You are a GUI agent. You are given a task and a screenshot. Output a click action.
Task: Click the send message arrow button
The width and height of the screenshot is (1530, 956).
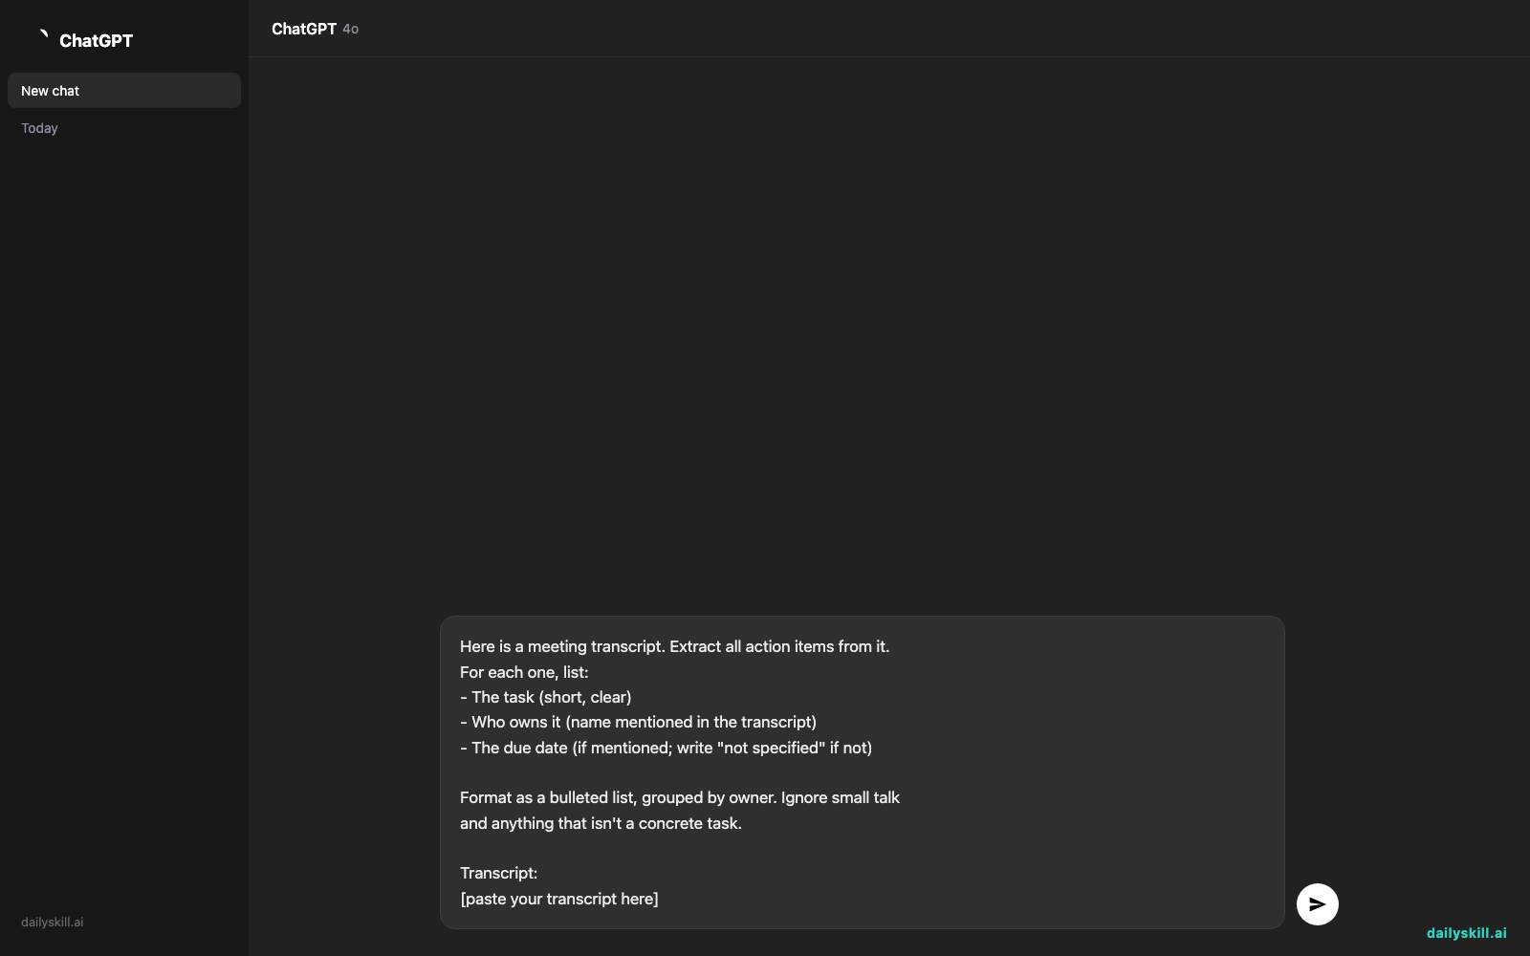click(x=1317, y=904)
